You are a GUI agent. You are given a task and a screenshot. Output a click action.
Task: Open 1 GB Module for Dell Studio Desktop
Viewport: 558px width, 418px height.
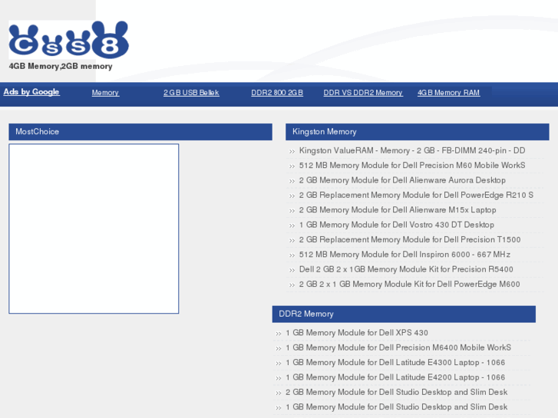pos(397,407)
